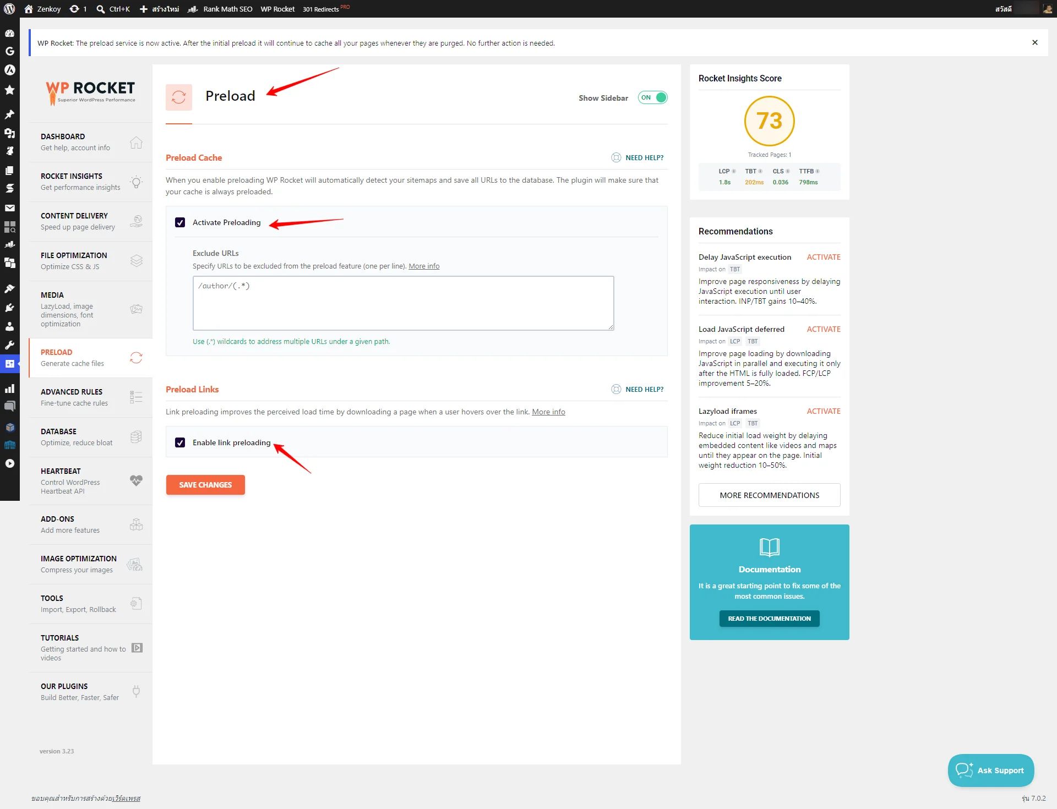Click the สร้างใหม่ new content menu

(x=160, y=9)
